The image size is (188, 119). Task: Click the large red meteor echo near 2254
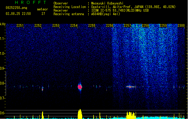tap(80, 87)
